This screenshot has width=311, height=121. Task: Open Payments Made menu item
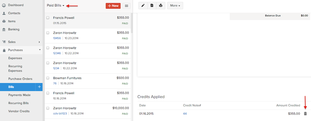tap(19, 95)
